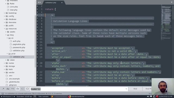Select the assets folder in sidebar

(x=13, y=32)
